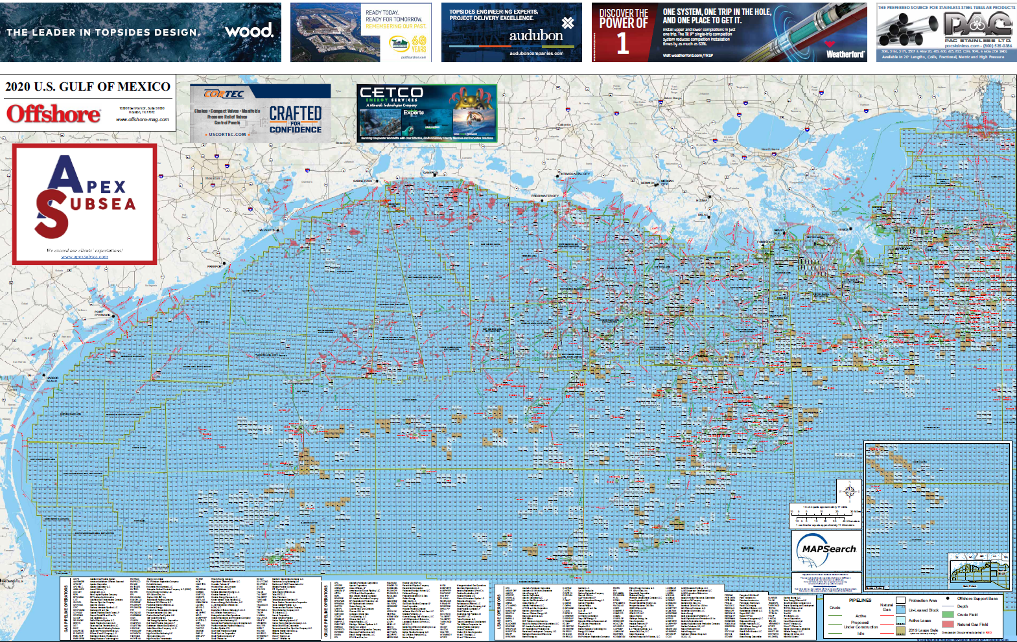Click the Depth line symbol in the legend
Viewport: 1017px width, 642px height.
(948, 606)
